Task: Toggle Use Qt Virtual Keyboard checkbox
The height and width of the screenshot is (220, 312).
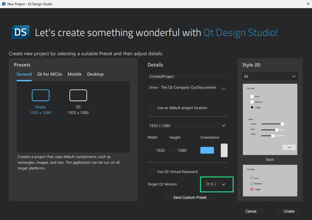Action: 151,172
